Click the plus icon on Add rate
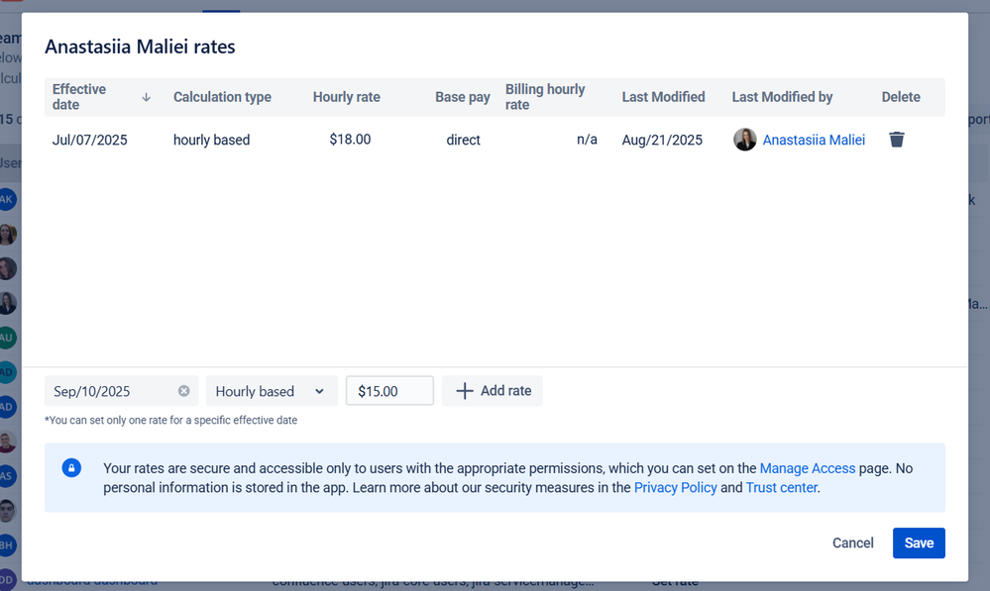Image resolution: width=990 pixels, height=591 pixels. tap(464, 391)
